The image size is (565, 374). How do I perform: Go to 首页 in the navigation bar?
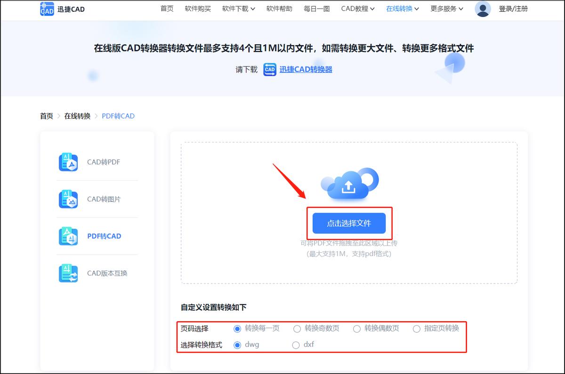(x=166, y=8)
